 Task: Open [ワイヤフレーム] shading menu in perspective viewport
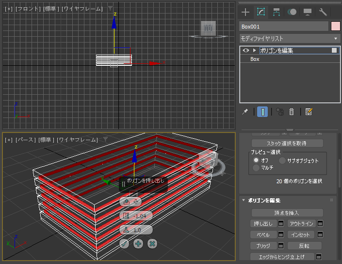tap(77, 140)
